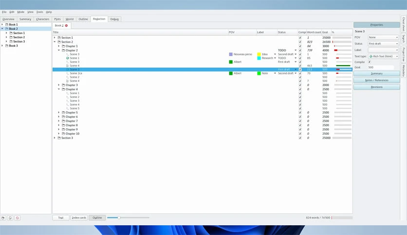
Task: Click the add folder icon at bottom left
Action: pos(3,218)
